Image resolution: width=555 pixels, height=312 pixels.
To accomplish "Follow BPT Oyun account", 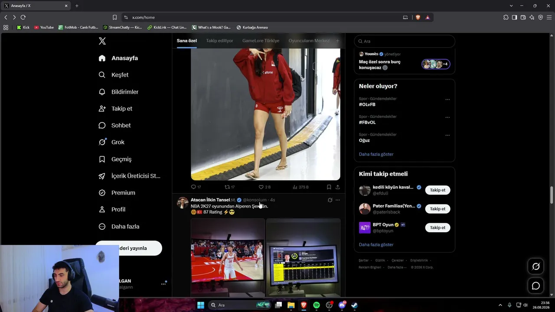I will pyautogui.click(x=437, y=227).
